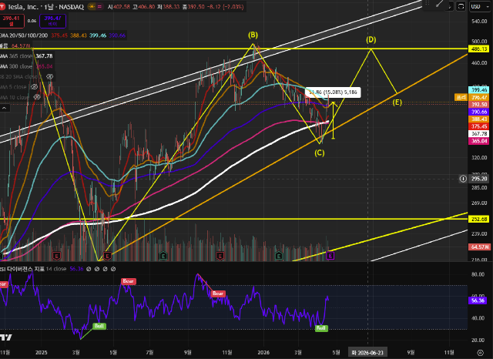
Task: Click the TradingView logo watermark button
Action: click(x=6, y=337)
